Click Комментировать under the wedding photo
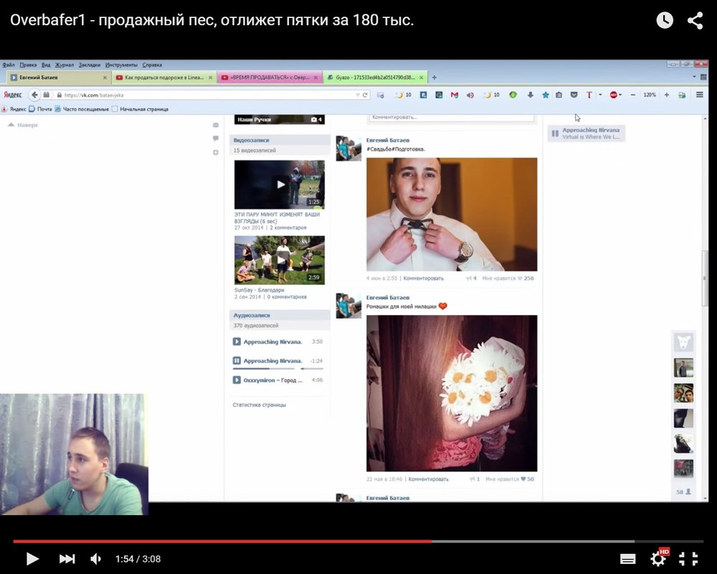The height and width of the screenshot is (574, 717). [423, 278]
